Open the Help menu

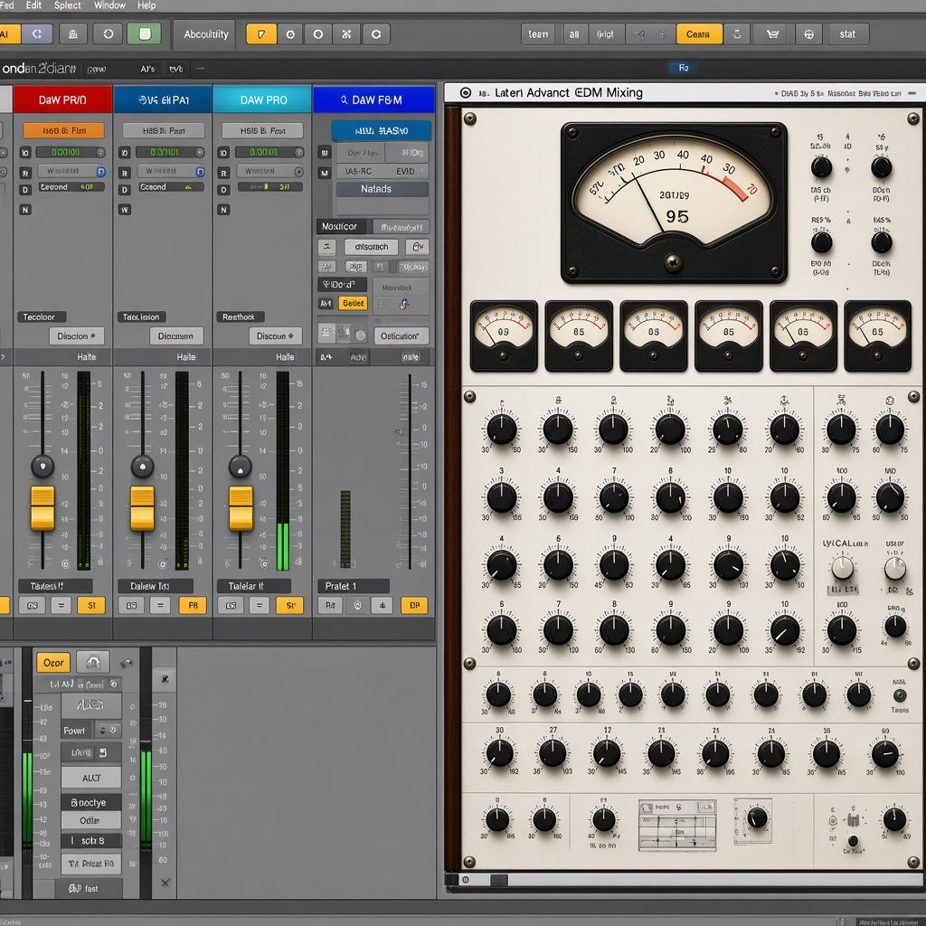[x=146, y=5]
